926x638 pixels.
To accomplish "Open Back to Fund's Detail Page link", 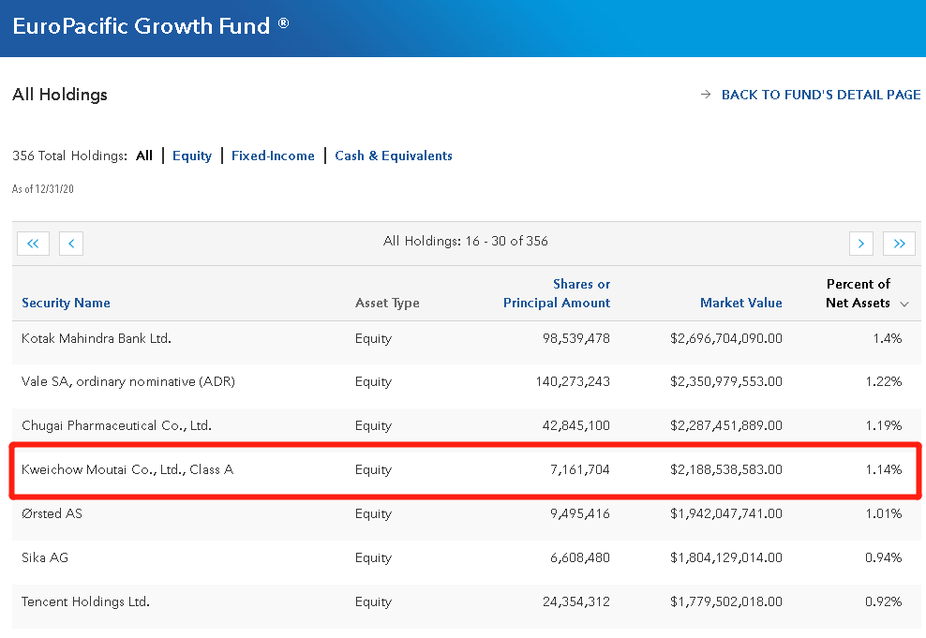I will [x=820, y=95].
